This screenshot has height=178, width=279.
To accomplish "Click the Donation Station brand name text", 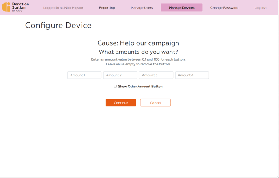I will (x=20, y=6).
